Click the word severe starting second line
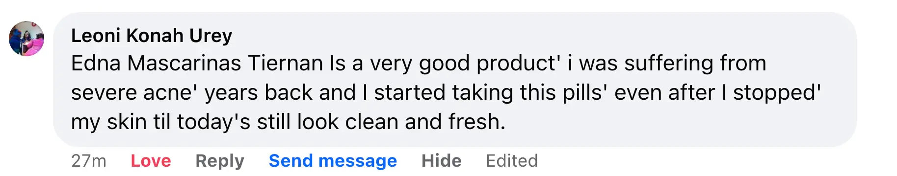 [x=104, y=93]
